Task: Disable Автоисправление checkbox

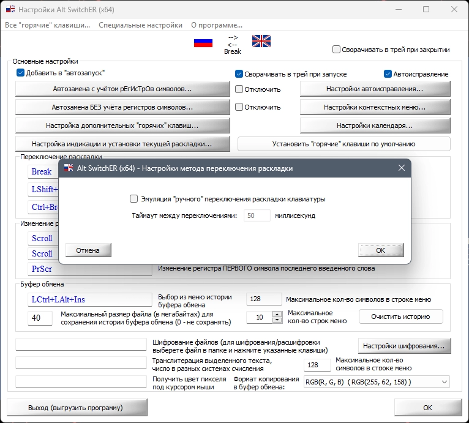Action: coord(388,74)
